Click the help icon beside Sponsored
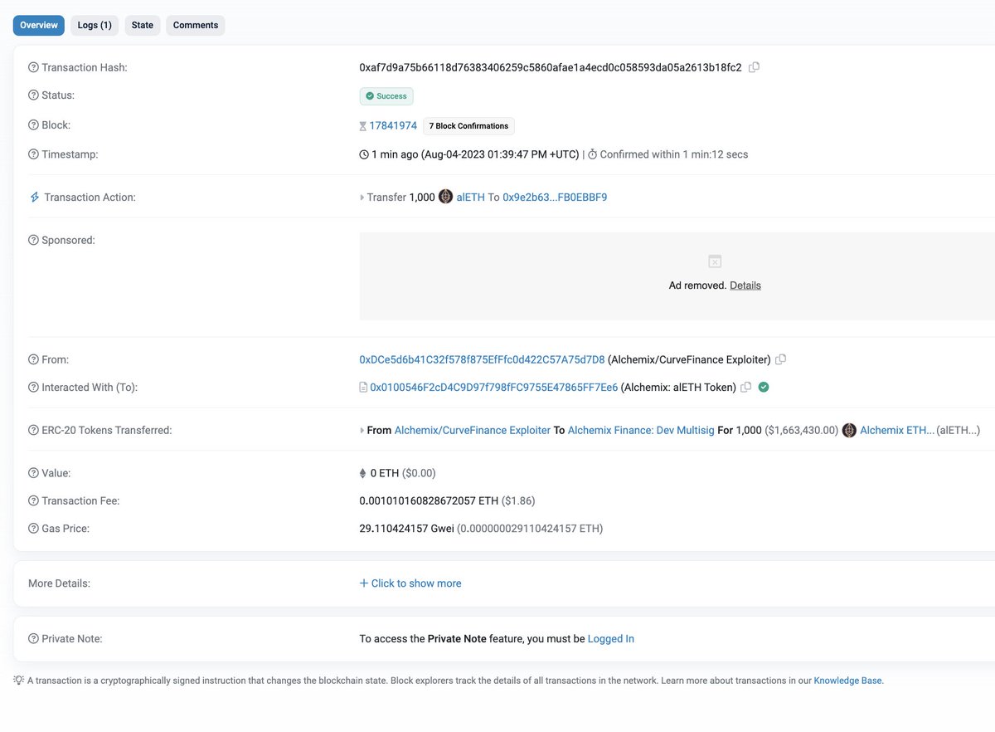The height and width of the screenshot is (732, 995). (33, 240)
